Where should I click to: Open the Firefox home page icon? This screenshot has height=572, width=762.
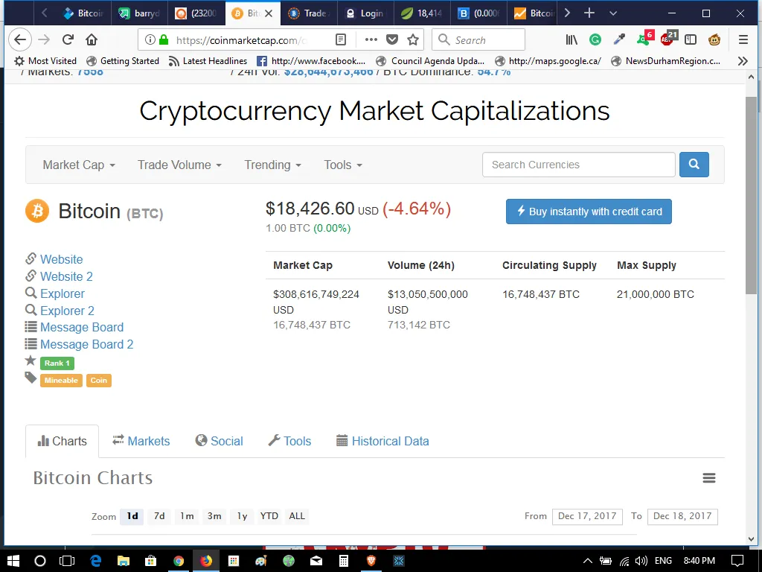[x=92, y=40]
